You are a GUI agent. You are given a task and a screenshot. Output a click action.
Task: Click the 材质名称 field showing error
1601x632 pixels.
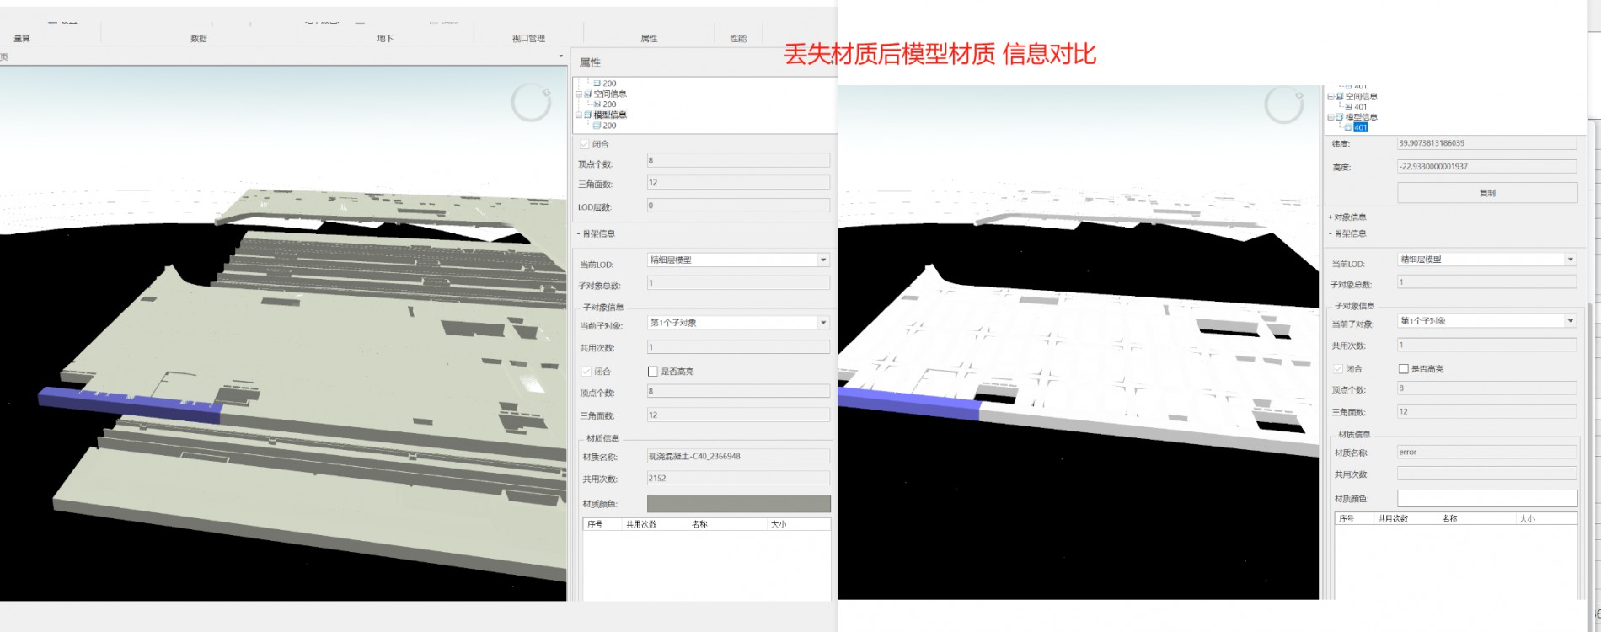pos(1486,453)
